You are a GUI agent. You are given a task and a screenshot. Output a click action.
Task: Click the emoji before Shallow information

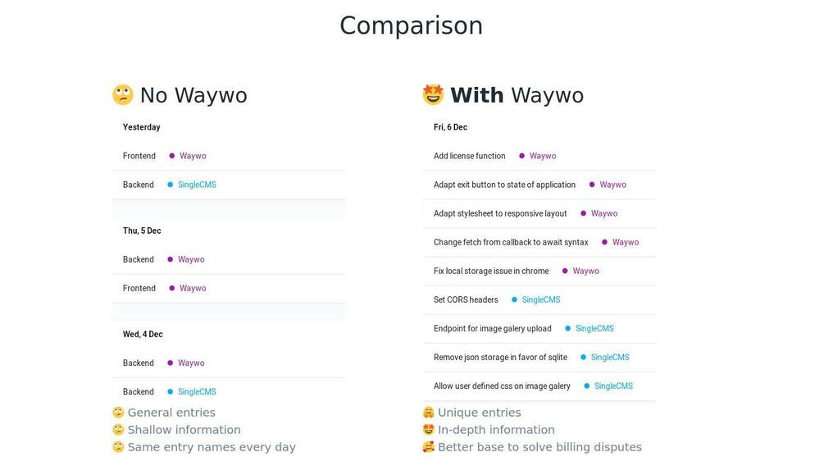[118, 430]
